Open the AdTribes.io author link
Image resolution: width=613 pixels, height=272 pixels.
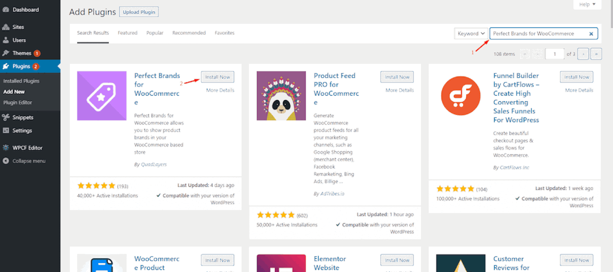(332, 194)
